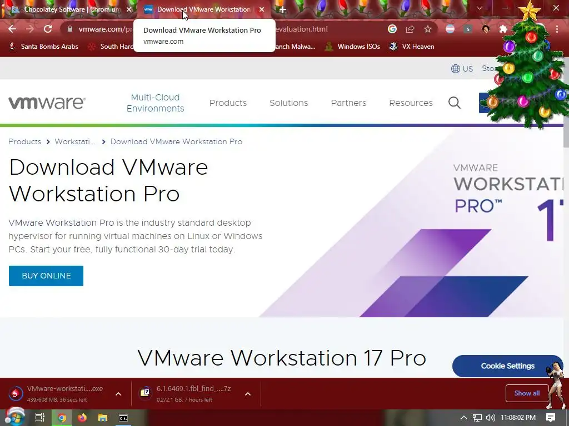569x426 pixels.
Task: Open the notification center icon
Action: tap(551, 418)
